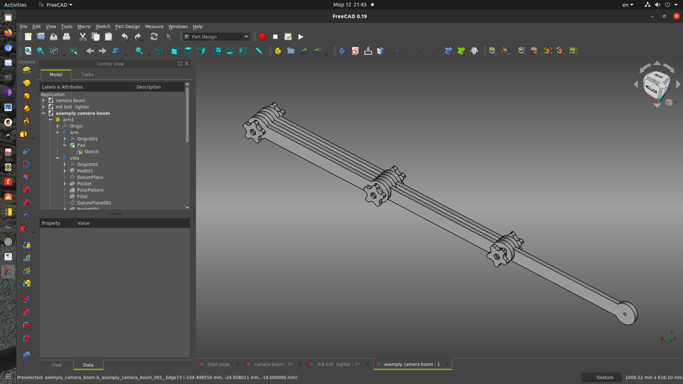
Task: Click the Gesture navigation style button
Action: 601,378
